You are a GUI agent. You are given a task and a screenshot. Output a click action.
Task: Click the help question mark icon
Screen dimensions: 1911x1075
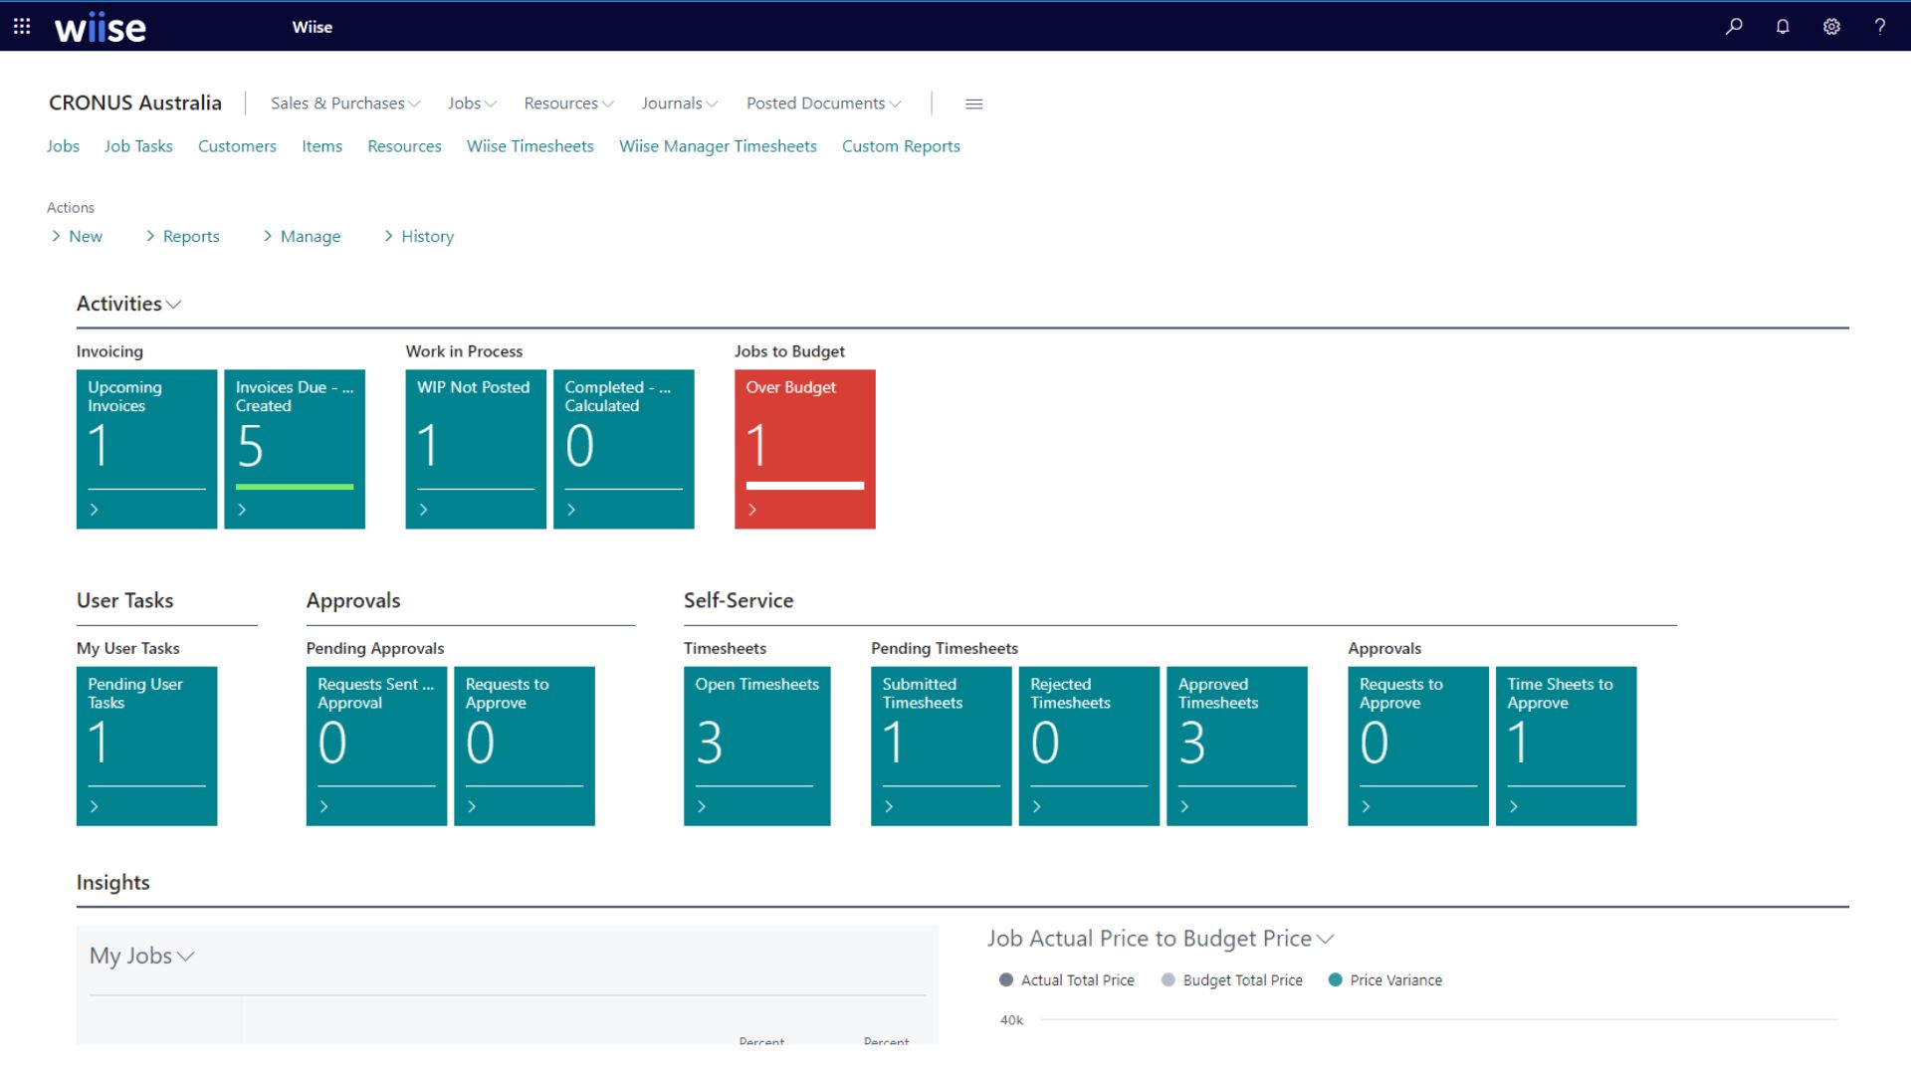point(1880,26)
